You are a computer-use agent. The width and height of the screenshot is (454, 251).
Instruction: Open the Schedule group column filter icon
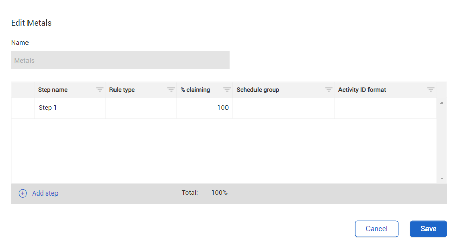328,90
